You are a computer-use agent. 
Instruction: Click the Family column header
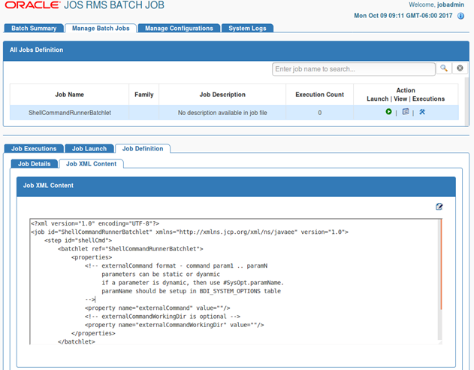click(x=144, y=95)
